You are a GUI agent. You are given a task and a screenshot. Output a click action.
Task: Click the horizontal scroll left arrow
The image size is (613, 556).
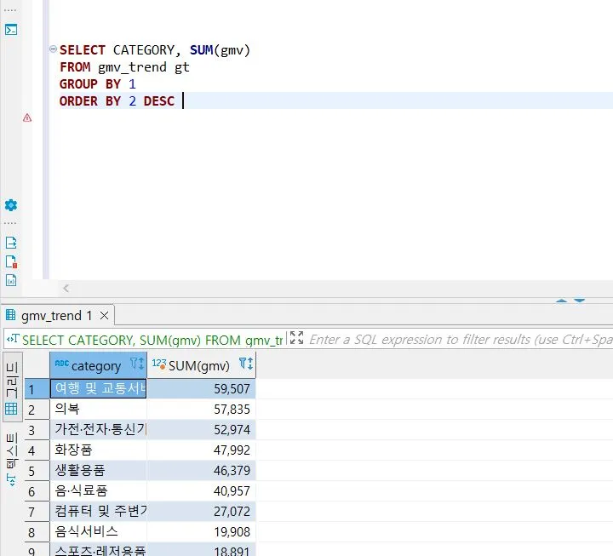66,289
